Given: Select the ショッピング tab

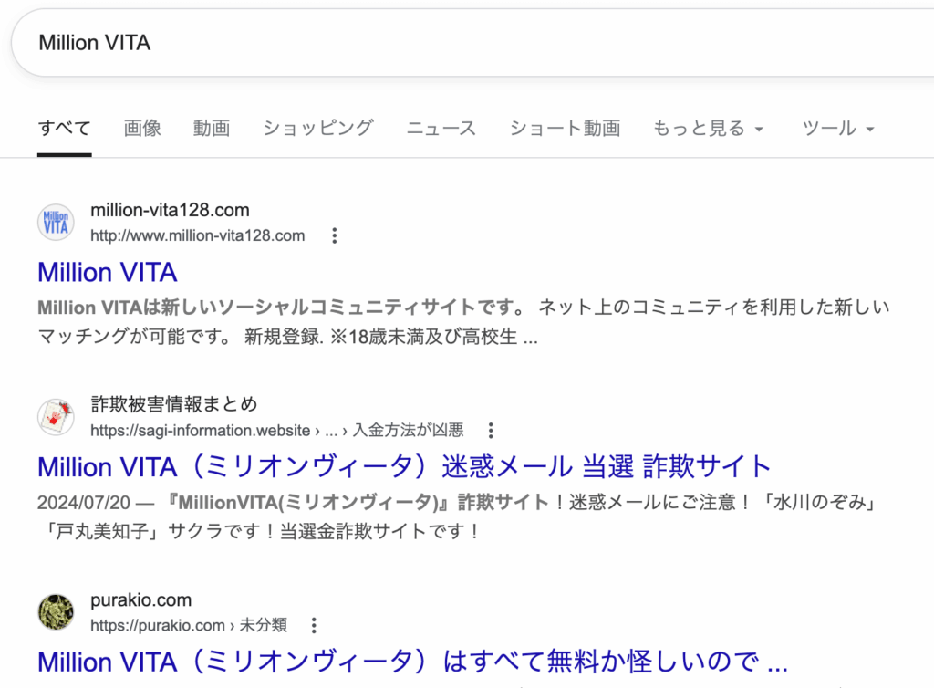Looking at the screenshot, I should click(x=318, y=129).
